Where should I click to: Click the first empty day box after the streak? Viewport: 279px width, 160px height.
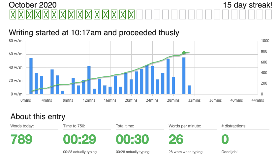pos(140,14)
